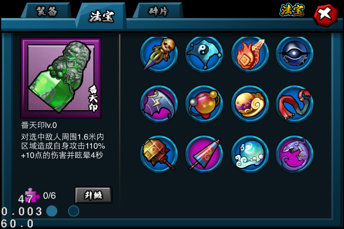Select the filled blue page dot
This screenshot has width=344, height=229.
pyautogui.click(x=52, y=211)
